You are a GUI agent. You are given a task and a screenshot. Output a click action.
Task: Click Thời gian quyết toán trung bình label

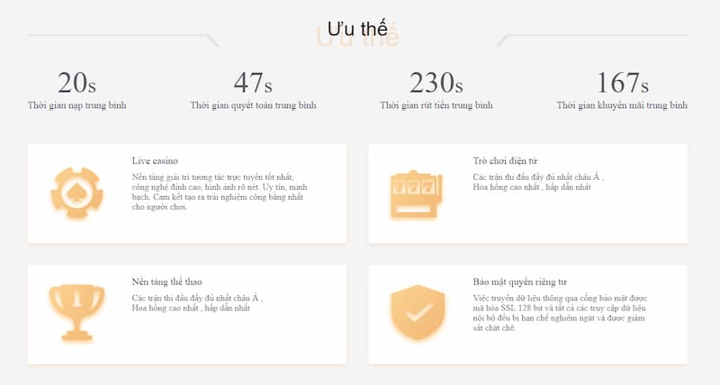[253, 106]
